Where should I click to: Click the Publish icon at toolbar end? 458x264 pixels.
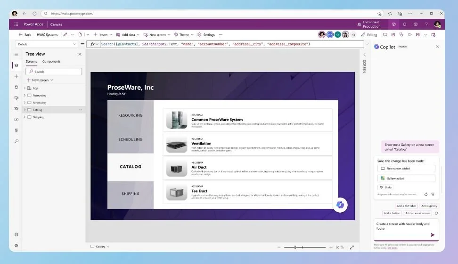[x=433, y=34]
